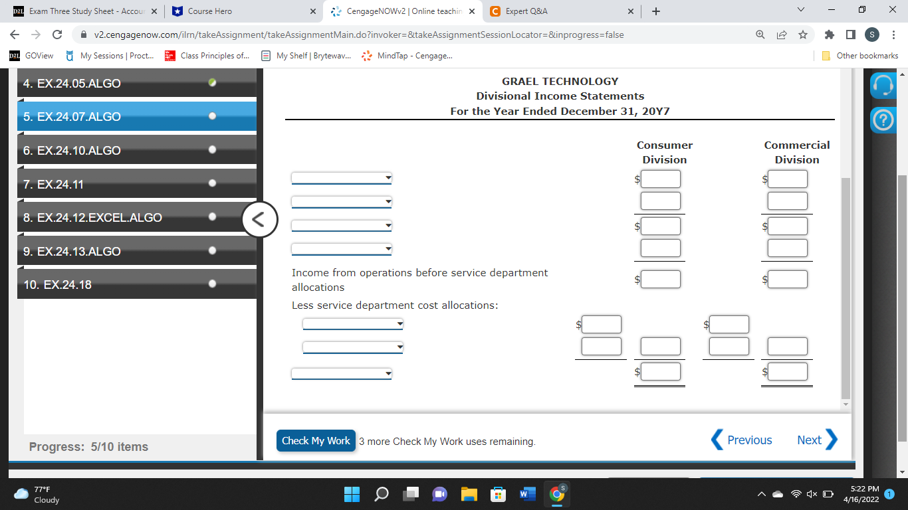The image size is (908, 510).
Task: Click the first-row amount field under Consumer Division
Action: 661,179
